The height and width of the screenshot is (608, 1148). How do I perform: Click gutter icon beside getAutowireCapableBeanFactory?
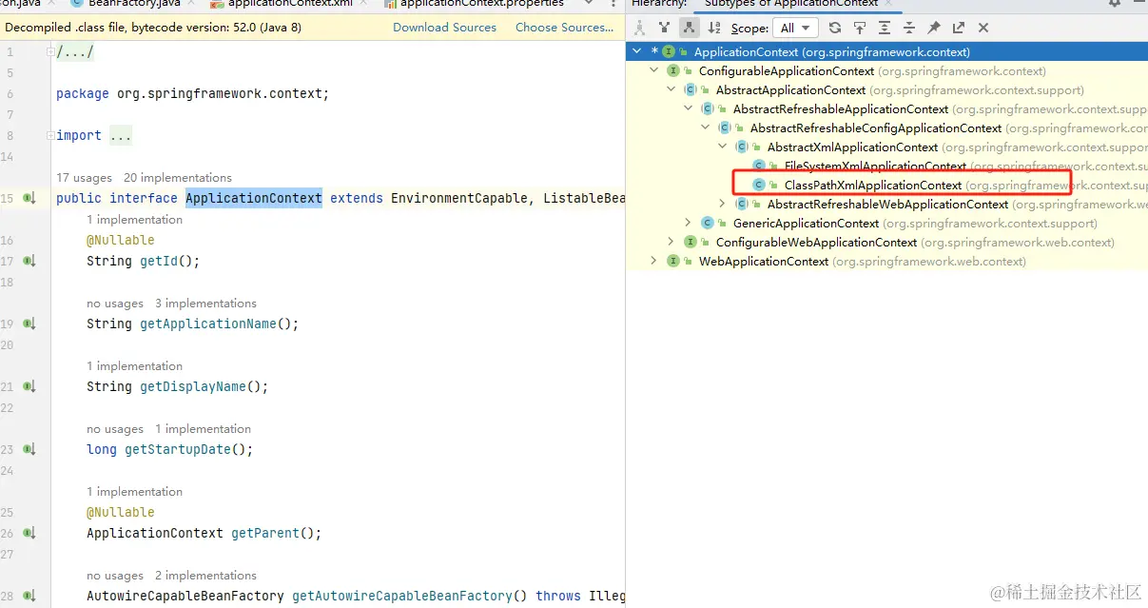click(x=29, y=596)
